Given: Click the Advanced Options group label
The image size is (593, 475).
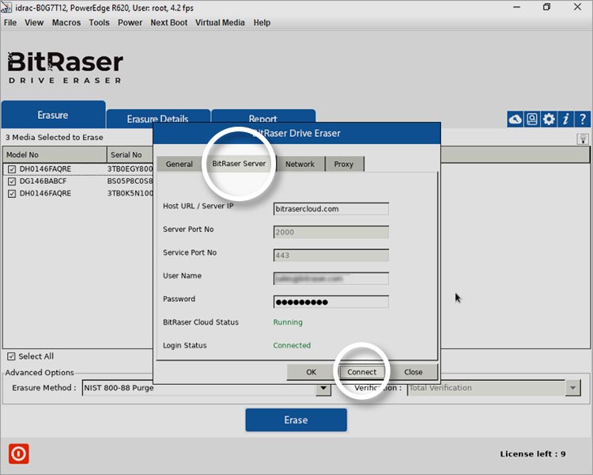Looking at the screenshot, I should tap(40, 372).
